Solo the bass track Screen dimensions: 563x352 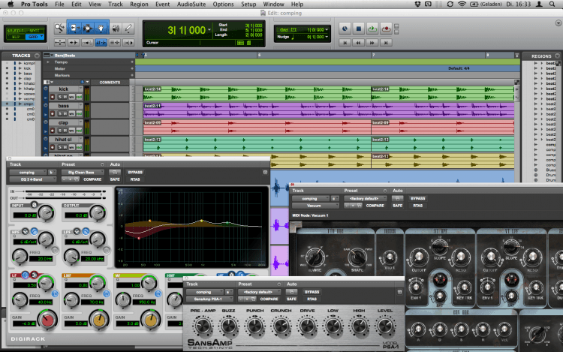(60, 114)
